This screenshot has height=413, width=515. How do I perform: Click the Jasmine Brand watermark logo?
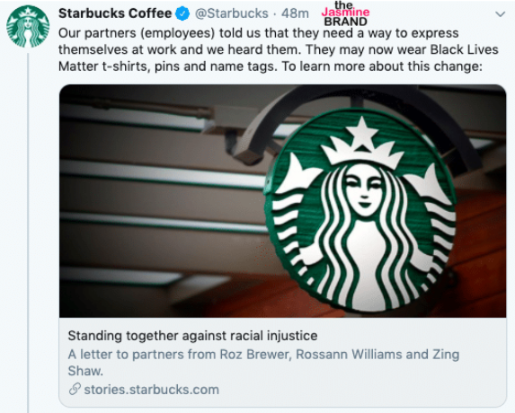pyautogui.click(x=345, y=13)
